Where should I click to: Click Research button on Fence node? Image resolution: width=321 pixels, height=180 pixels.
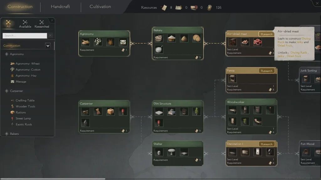(x=266, y=71)
